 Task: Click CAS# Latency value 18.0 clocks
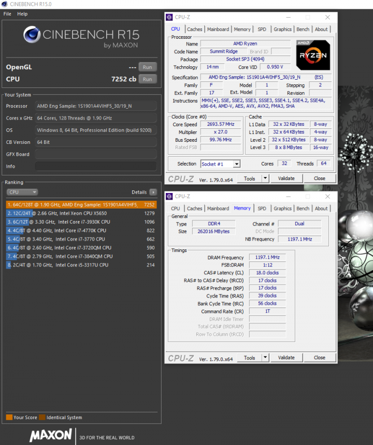pyautogui.click(x=267, y=273)
